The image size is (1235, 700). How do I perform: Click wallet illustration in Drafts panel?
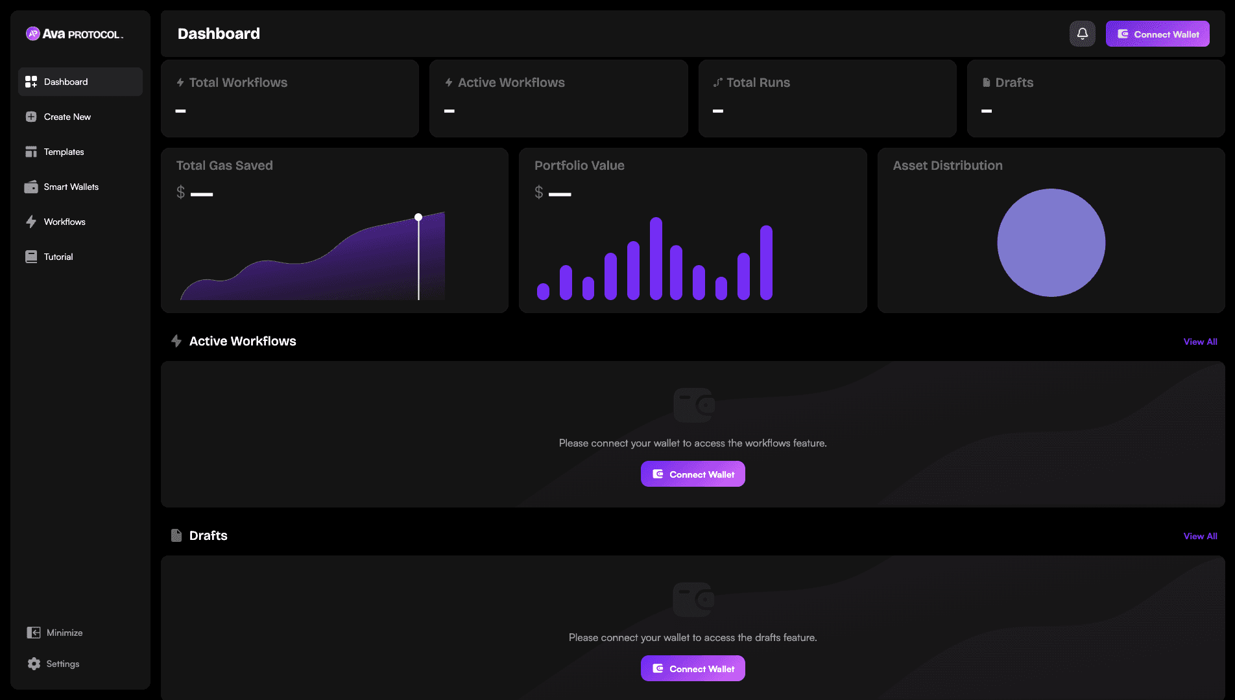point(693,600)
